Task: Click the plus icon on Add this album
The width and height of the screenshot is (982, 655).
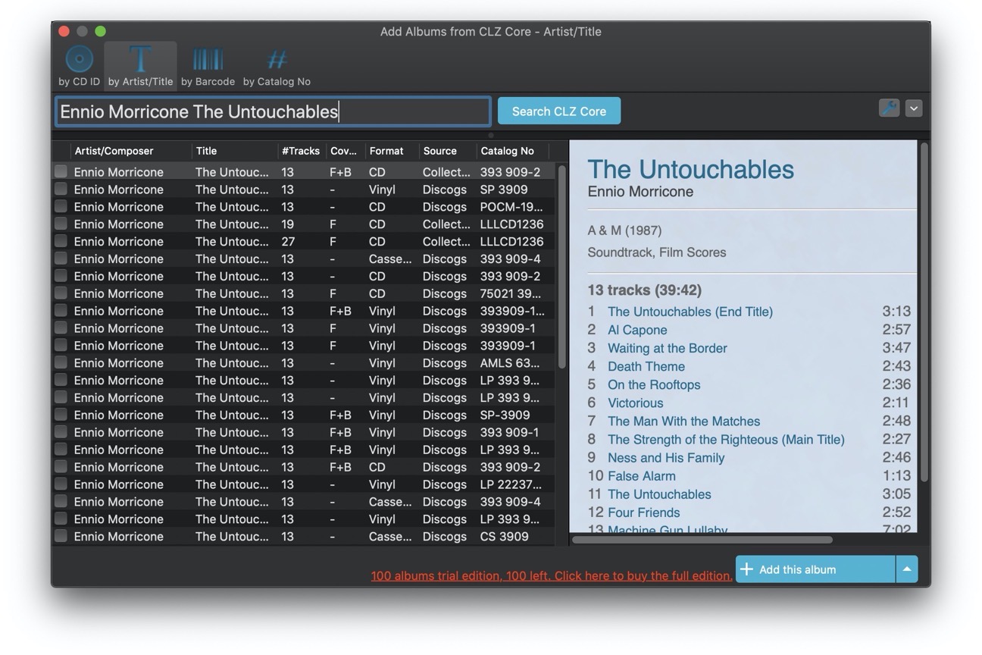Action: 748,569
